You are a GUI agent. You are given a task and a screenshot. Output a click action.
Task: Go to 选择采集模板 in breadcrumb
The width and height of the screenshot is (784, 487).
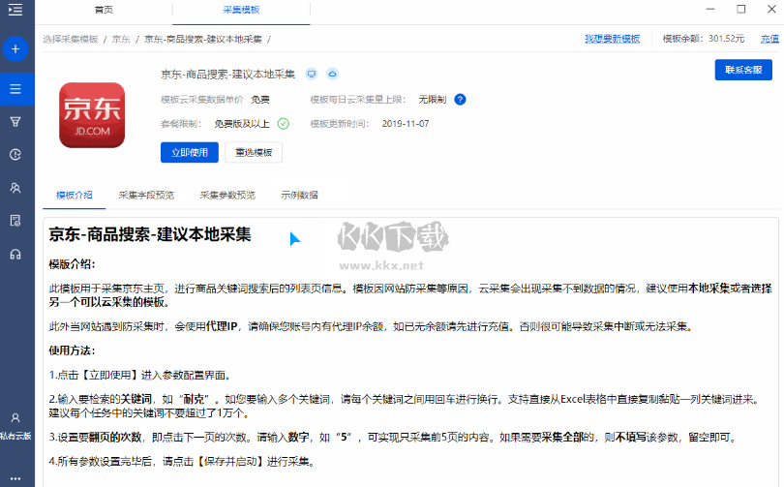pyautogui.click(x=70, y=39)
